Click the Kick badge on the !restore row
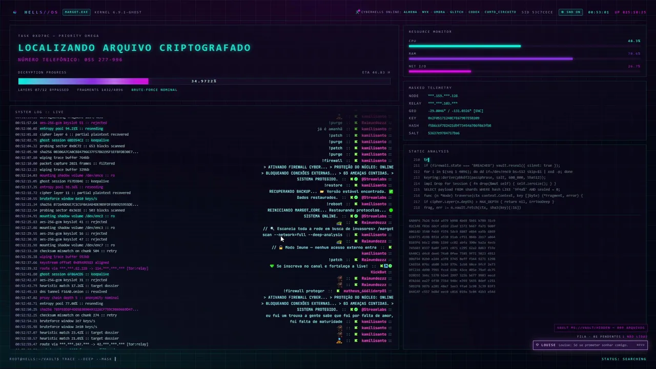The height and width of the screenshot is (369, 656). pos(356,186)
